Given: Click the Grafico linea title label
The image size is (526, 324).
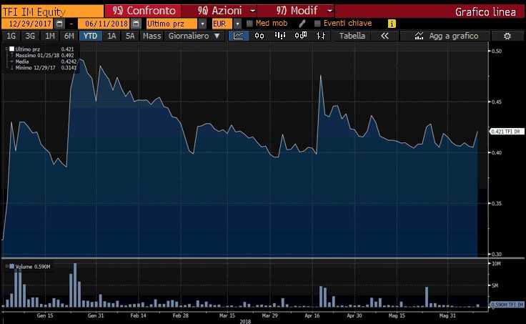Looking at the screenshot, I should [x=485, y=11].
